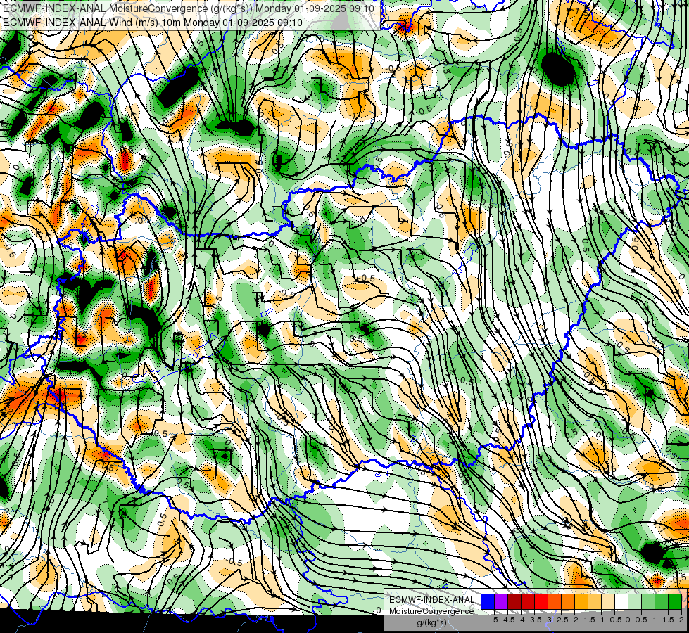Click the 'ECMWF-INDEX-ANAL' text in the legend box
Image resolution: width=689 pixels, height=633 pixels.
point(431,600)
